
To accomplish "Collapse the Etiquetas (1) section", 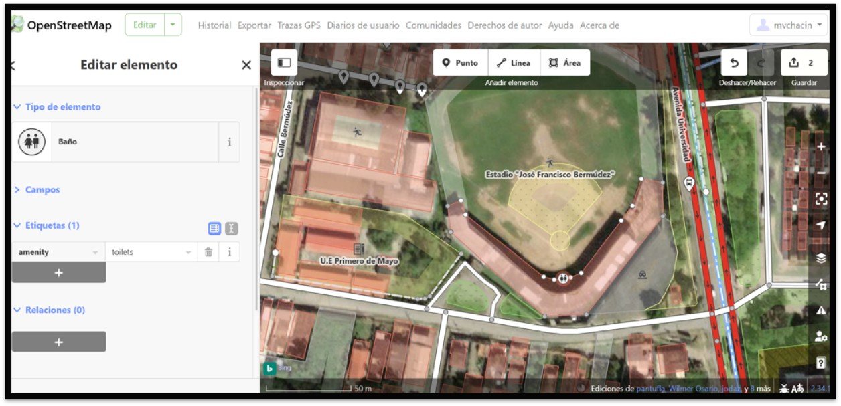I will (46, 225).
